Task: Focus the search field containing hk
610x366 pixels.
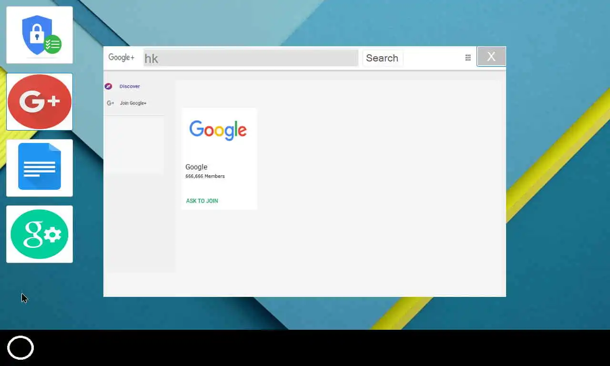Action: [x=251, y=58]
